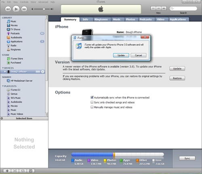Eject Doug's iPhone using eject icon
The image size is (202, 174).
point(43,72)
